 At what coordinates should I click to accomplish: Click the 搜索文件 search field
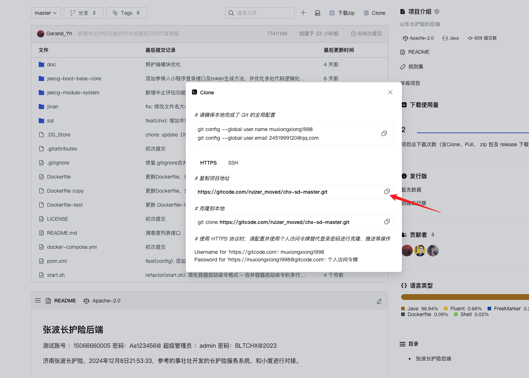click(259, 13)
